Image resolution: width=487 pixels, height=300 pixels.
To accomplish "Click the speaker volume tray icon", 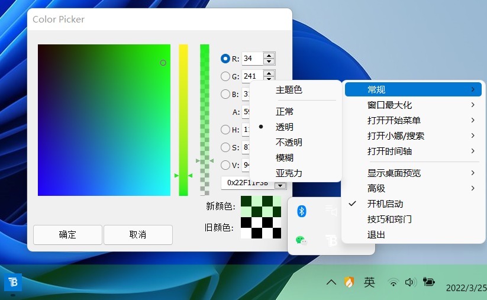I will pyautogui.click(x=410, y=282).
